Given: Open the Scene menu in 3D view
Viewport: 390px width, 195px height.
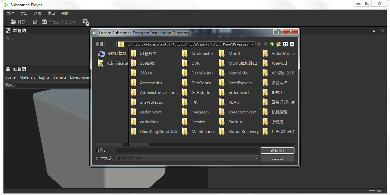Looking at the screenshot, I should (x=11, y=77).
